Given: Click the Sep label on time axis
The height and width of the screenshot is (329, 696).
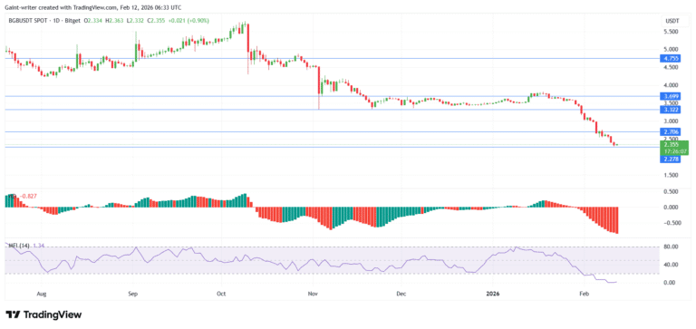Looking at the screenshot, I should tap(132, 294).
